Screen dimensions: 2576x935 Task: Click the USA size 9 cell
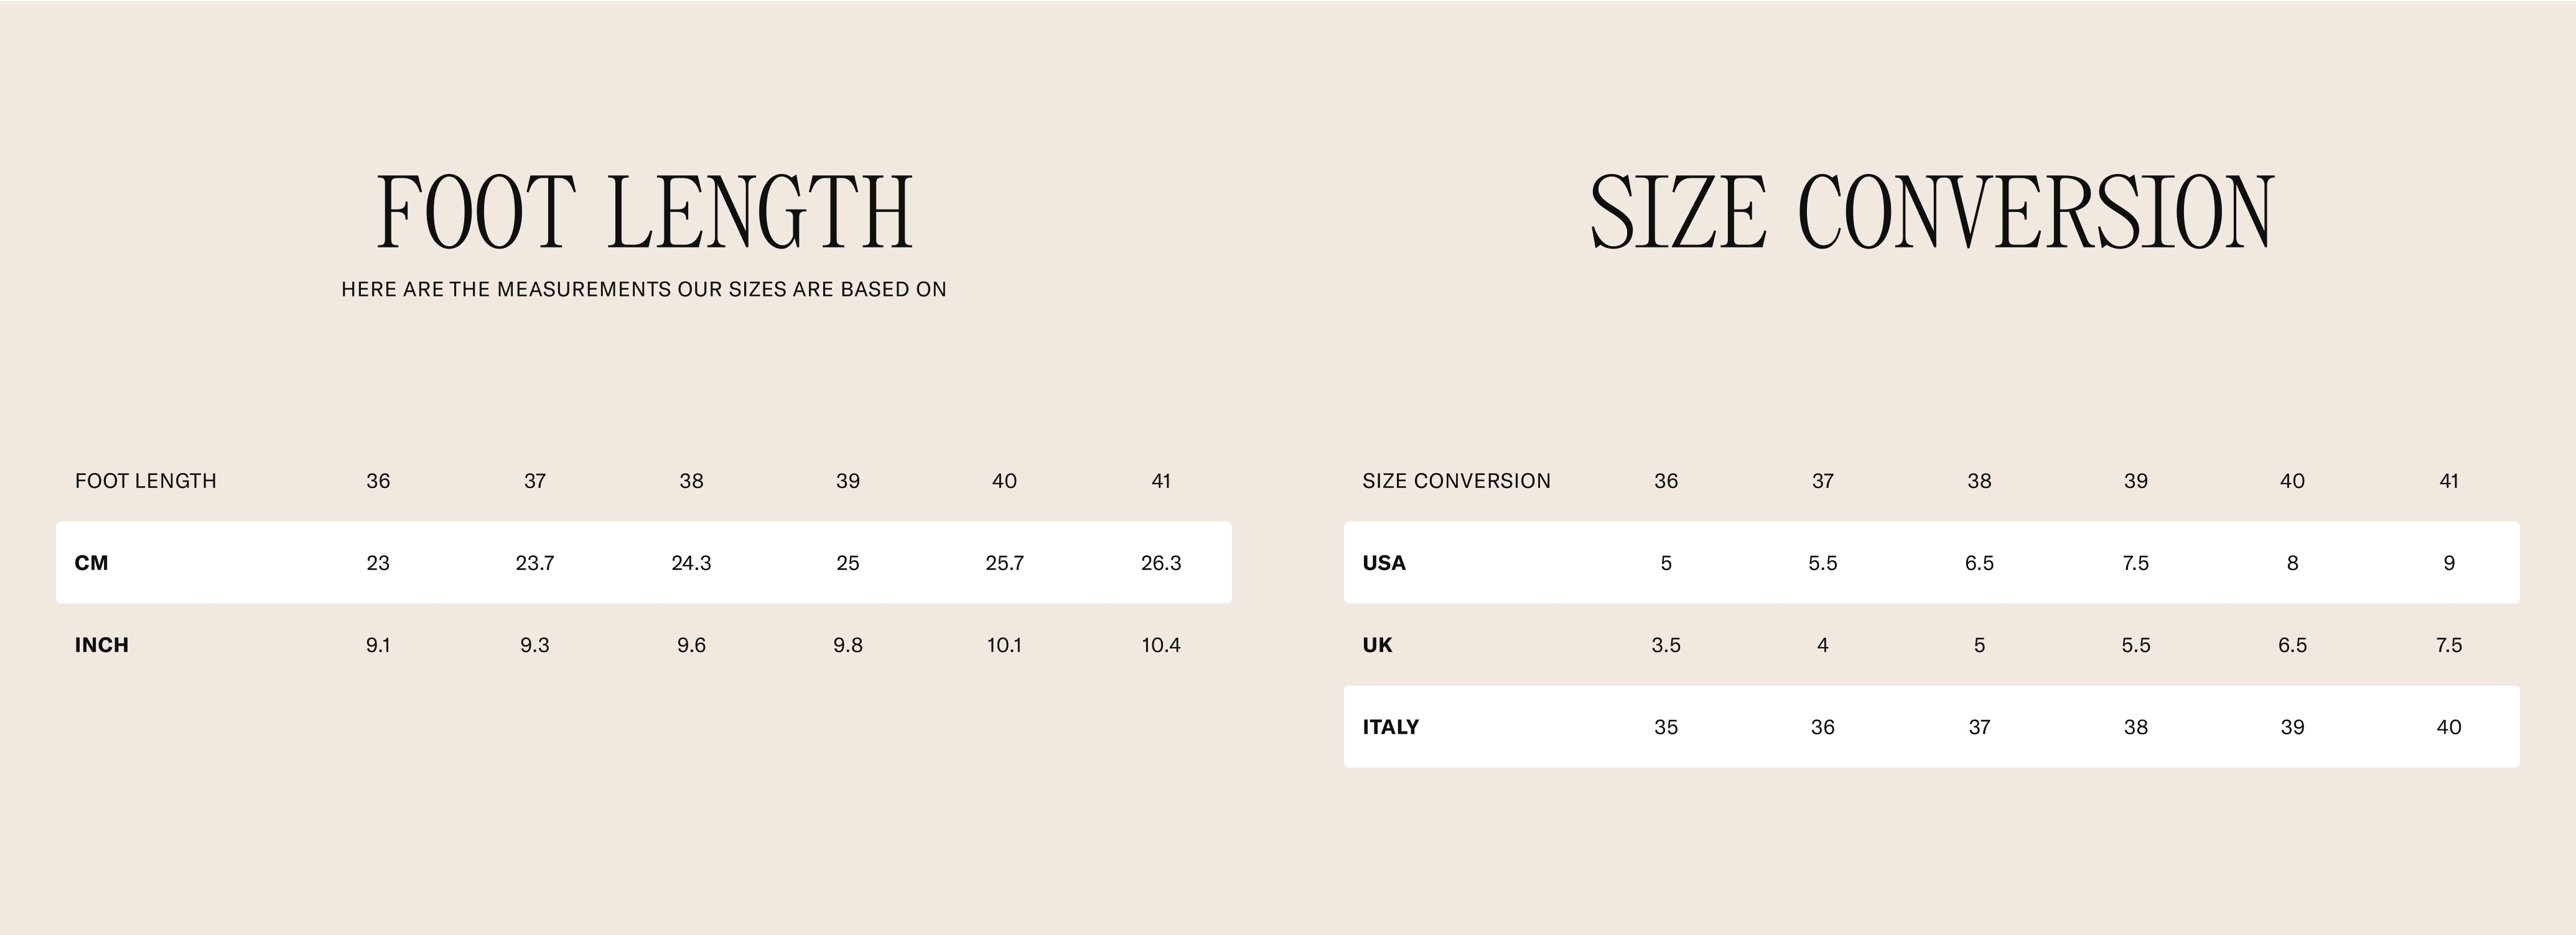[x=2449, y=563]
